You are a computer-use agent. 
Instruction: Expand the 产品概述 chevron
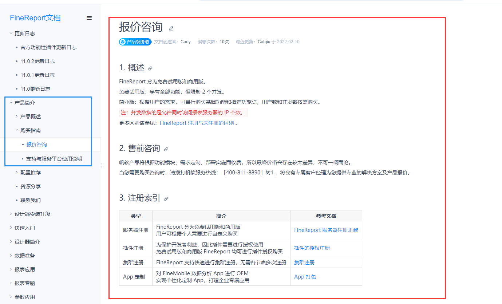point(17,117)
